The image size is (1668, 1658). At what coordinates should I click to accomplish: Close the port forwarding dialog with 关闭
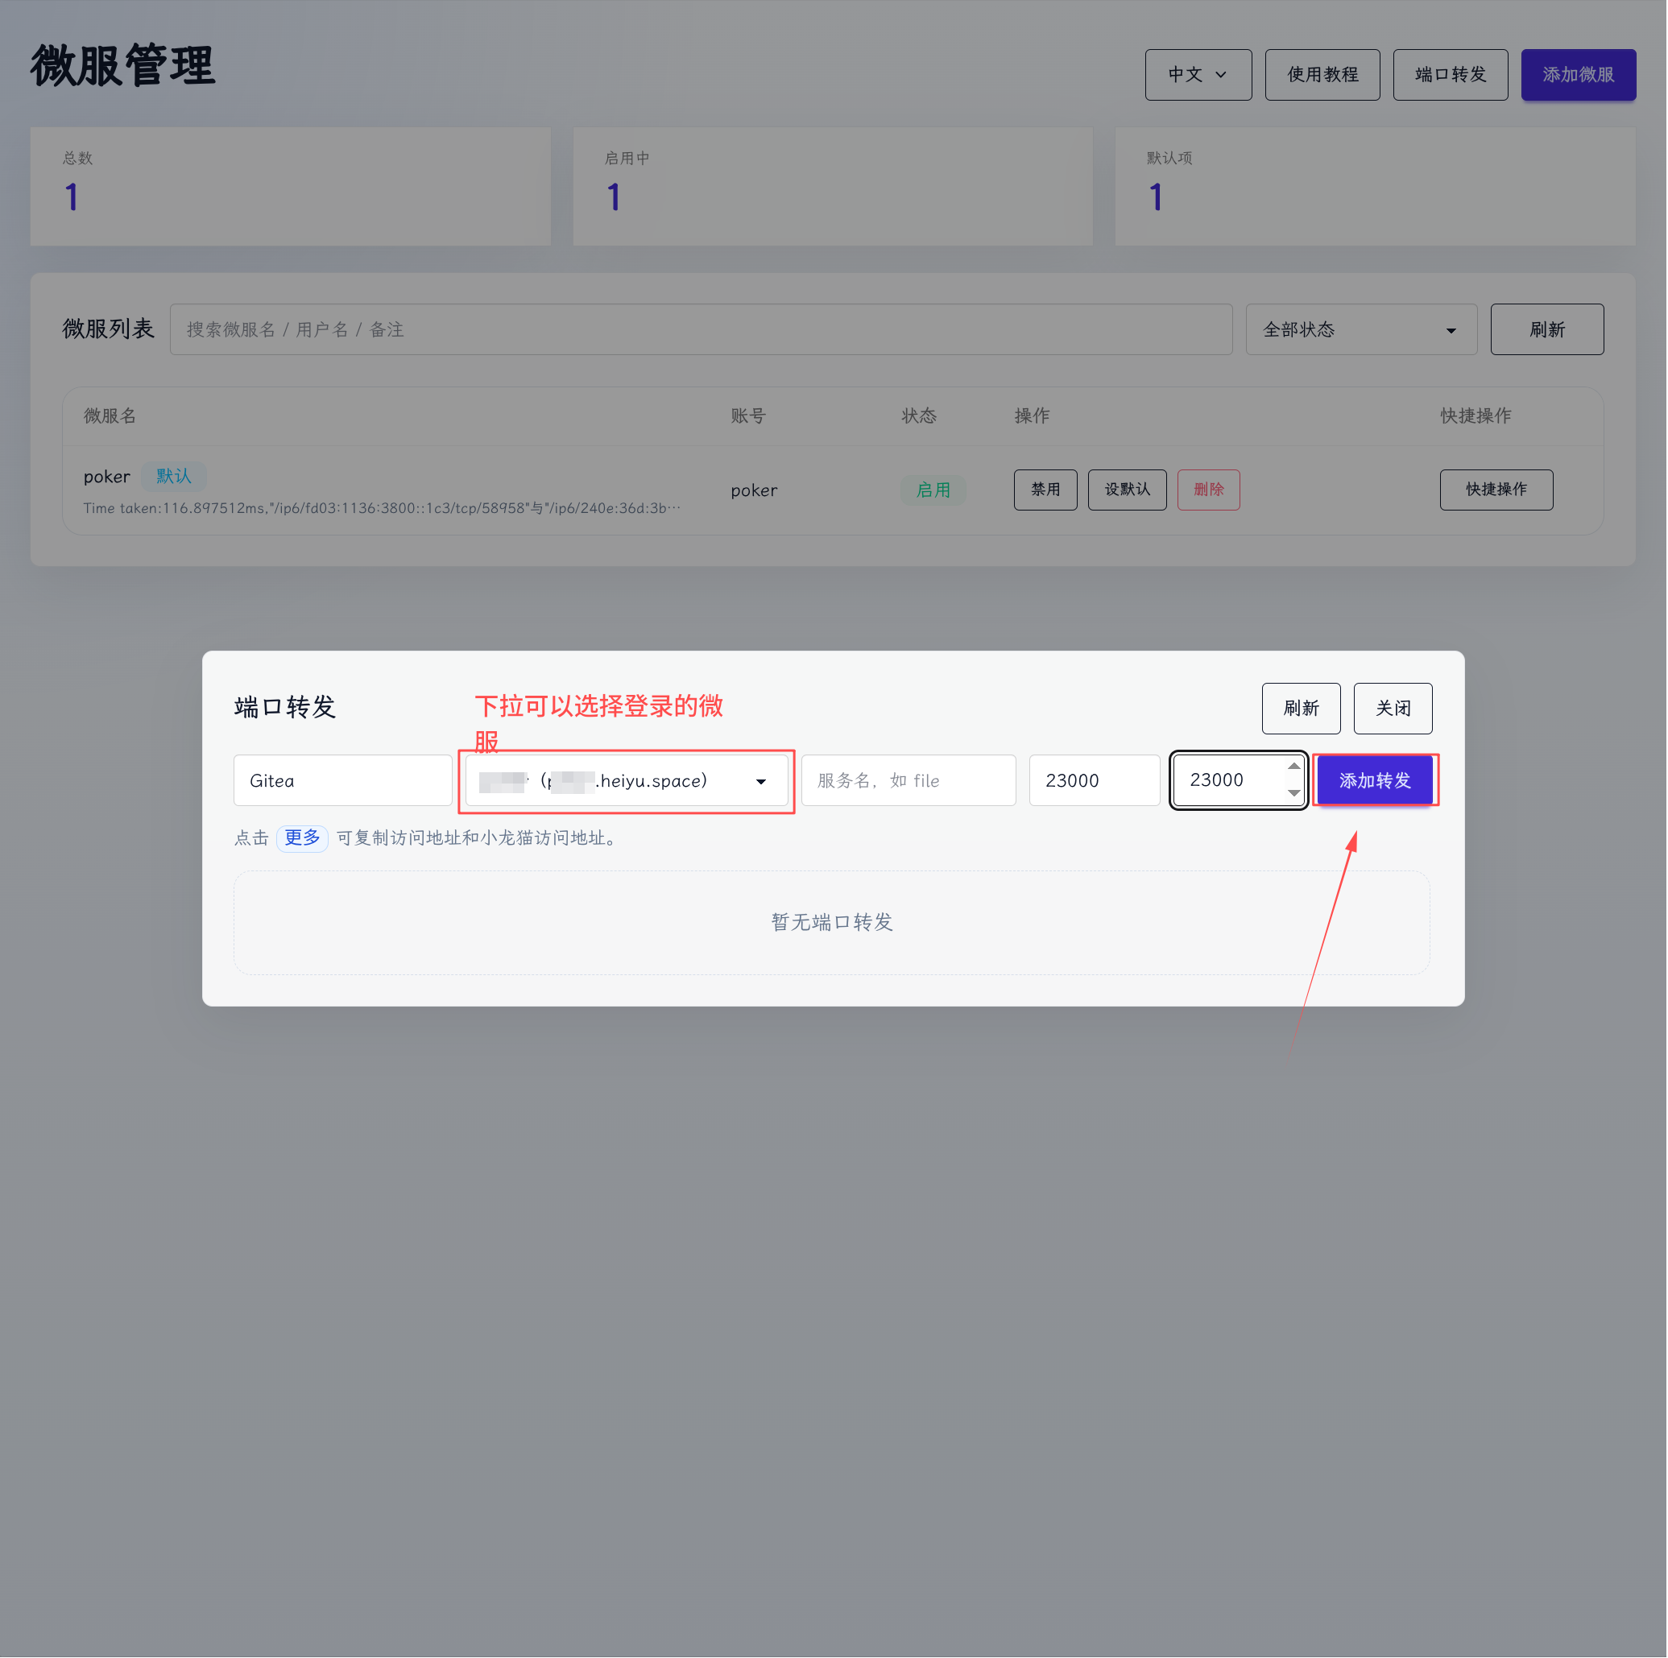1393,709
